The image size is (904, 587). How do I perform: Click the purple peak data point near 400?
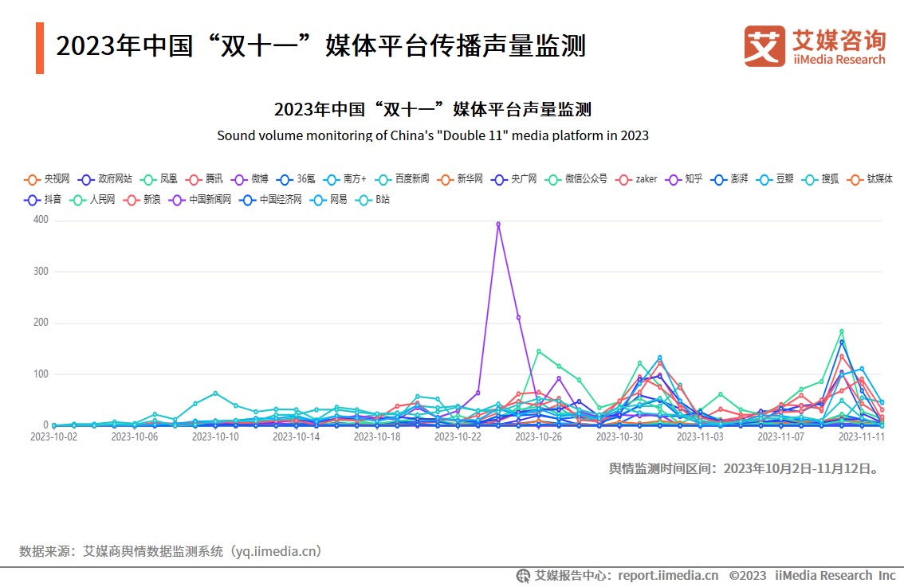point(498,224)
